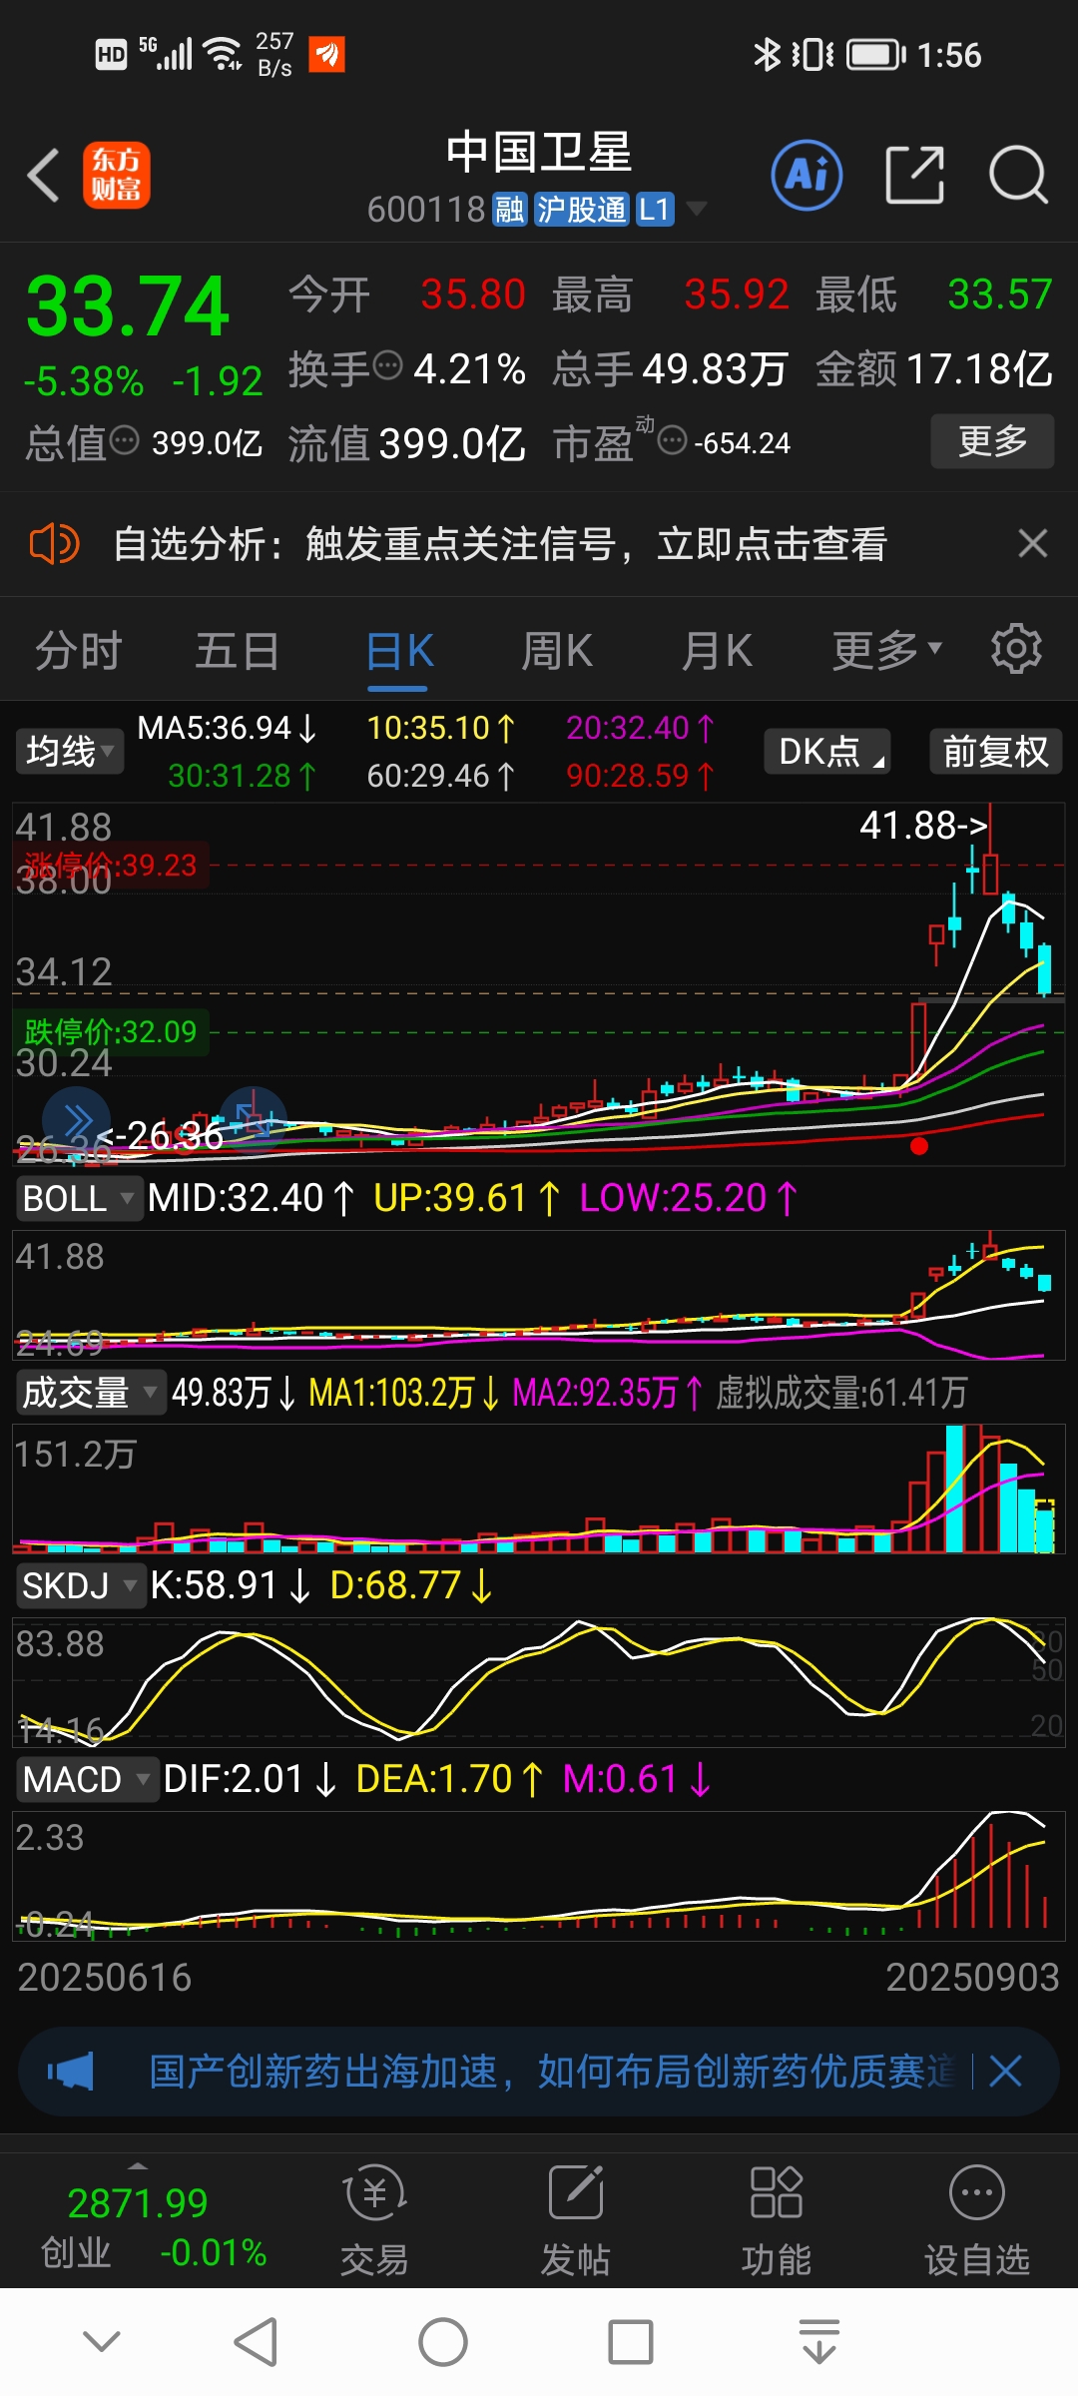Tap the 20250616 start date label

105,1977
